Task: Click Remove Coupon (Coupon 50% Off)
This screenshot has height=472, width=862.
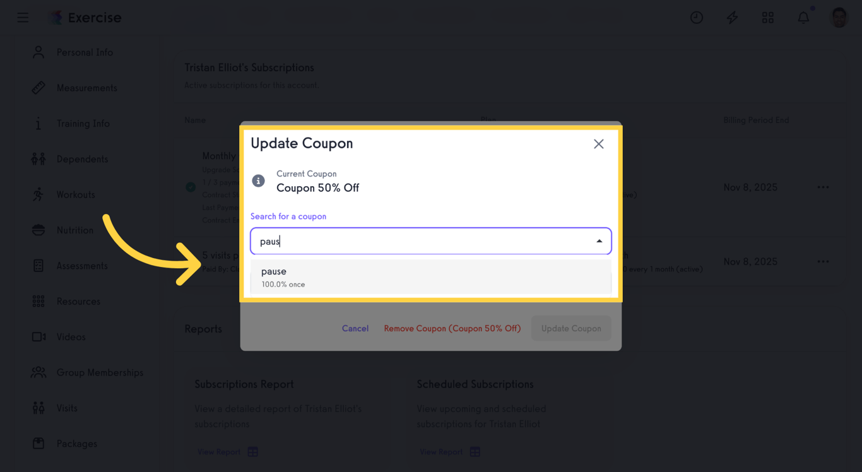Action: [452, 328]
